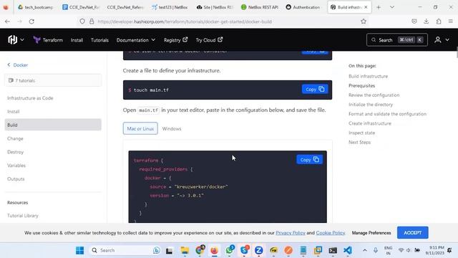This screenshot has width=458, height=258.
Task: Jump to Review the configuration section
Action: pyautogui.click(x=374, y=95)
